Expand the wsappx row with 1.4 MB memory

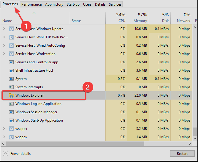(4, 137)
